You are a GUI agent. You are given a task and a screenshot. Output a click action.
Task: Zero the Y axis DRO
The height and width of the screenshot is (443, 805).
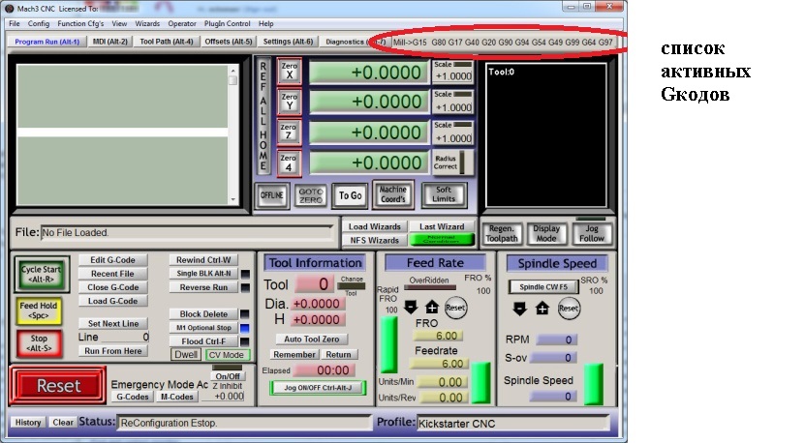point(289,101)
